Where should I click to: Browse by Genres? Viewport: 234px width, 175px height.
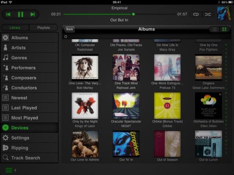(x=29, y=58)
